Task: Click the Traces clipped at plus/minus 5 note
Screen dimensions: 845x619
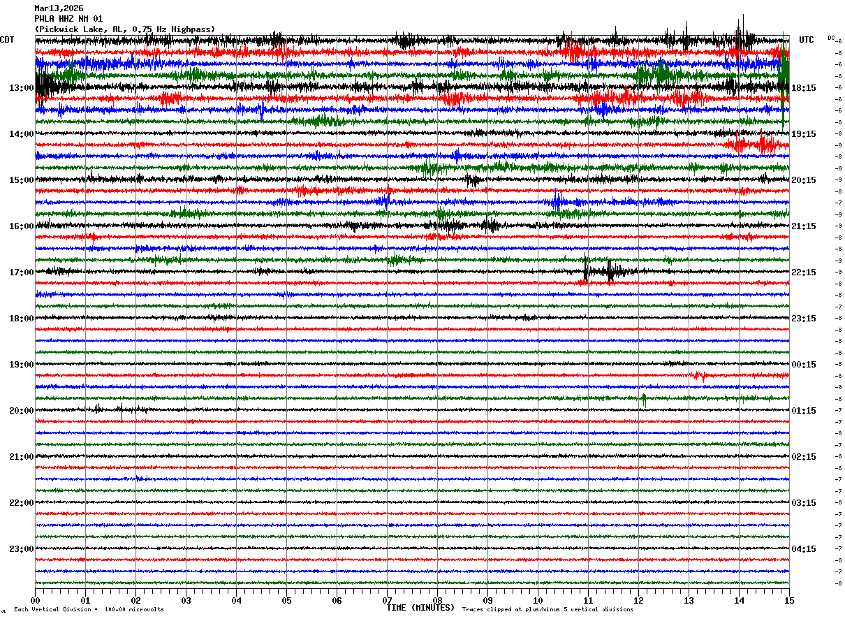Action: point(548,610)
